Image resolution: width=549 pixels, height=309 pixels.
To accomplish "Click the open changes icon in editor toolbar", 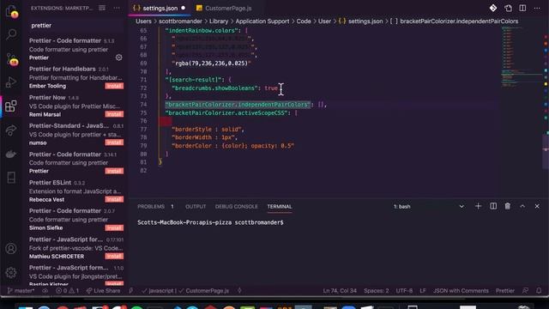I will click(x=508, y=8).
